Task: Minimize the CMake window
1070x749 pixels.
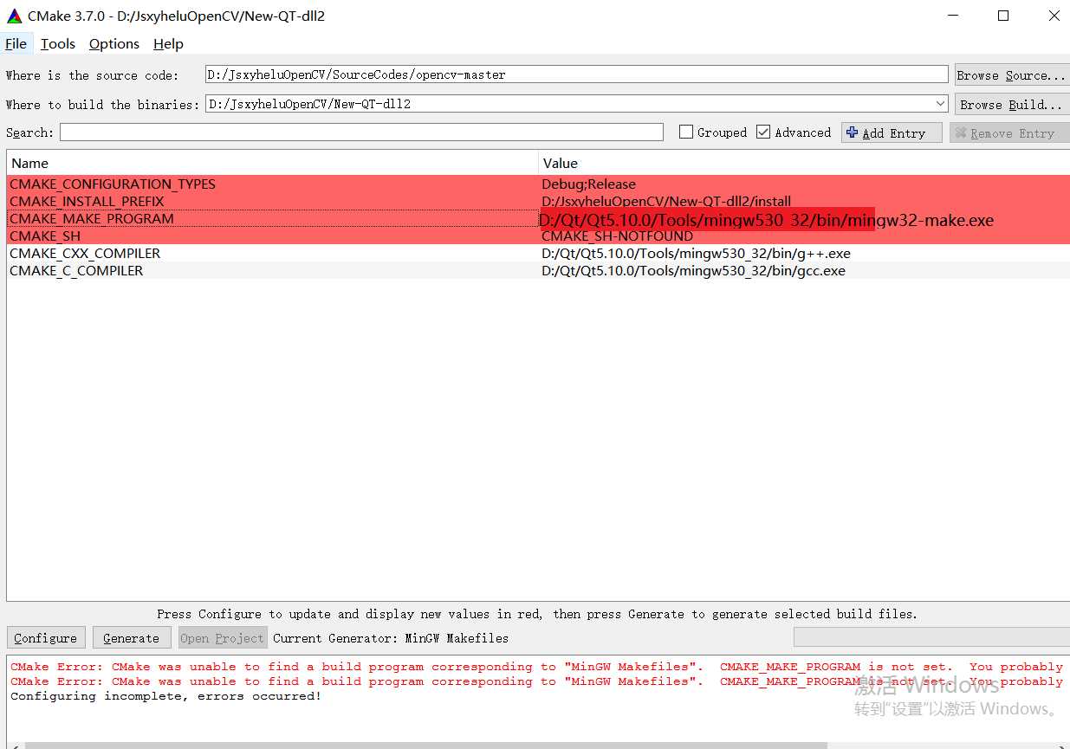Action: coord(953,16)
